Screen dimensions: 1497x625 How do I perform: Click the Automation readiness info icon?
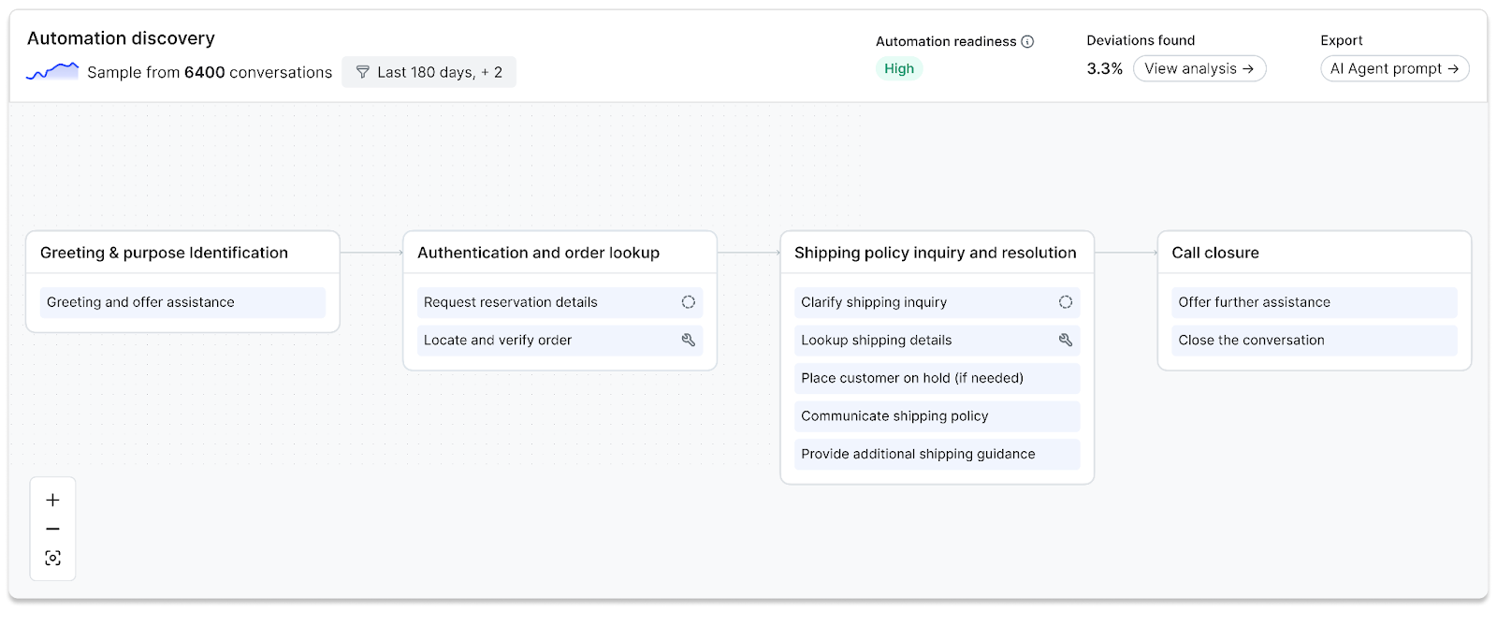coord(1027,41)
